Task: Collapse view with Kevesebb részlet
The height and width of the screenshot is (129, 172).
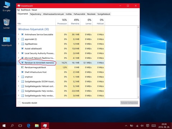Action: click(28, 103)
